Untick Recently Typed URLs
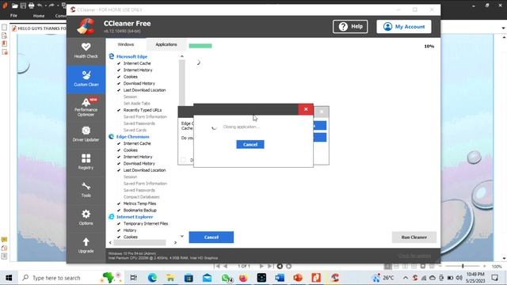The width and height of the screenshot is (507, 285). (x=119, y=110)
